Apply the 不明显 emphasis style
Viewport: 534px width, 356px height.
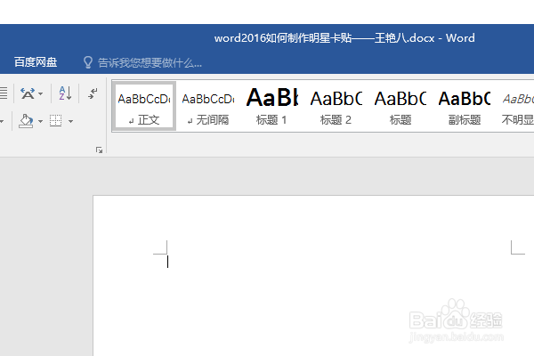517,106
